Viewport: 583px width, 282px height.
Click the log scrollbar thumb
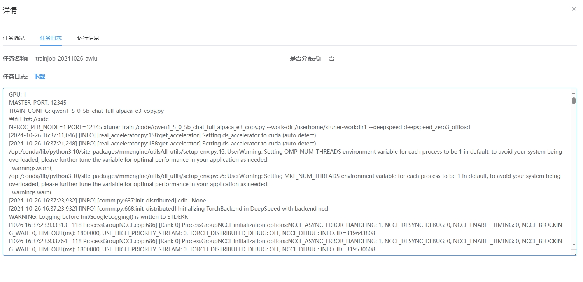pyautogui.click(x=574, y=101)
